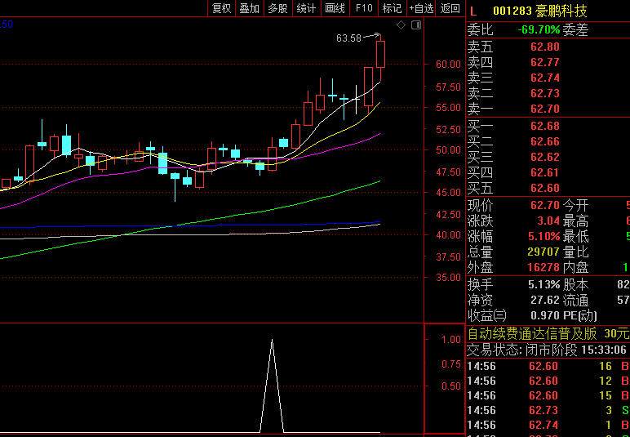Viewport: 630px width, 437px height.
Task: Click the 60.00 price axis label
Action: point(448,65)
